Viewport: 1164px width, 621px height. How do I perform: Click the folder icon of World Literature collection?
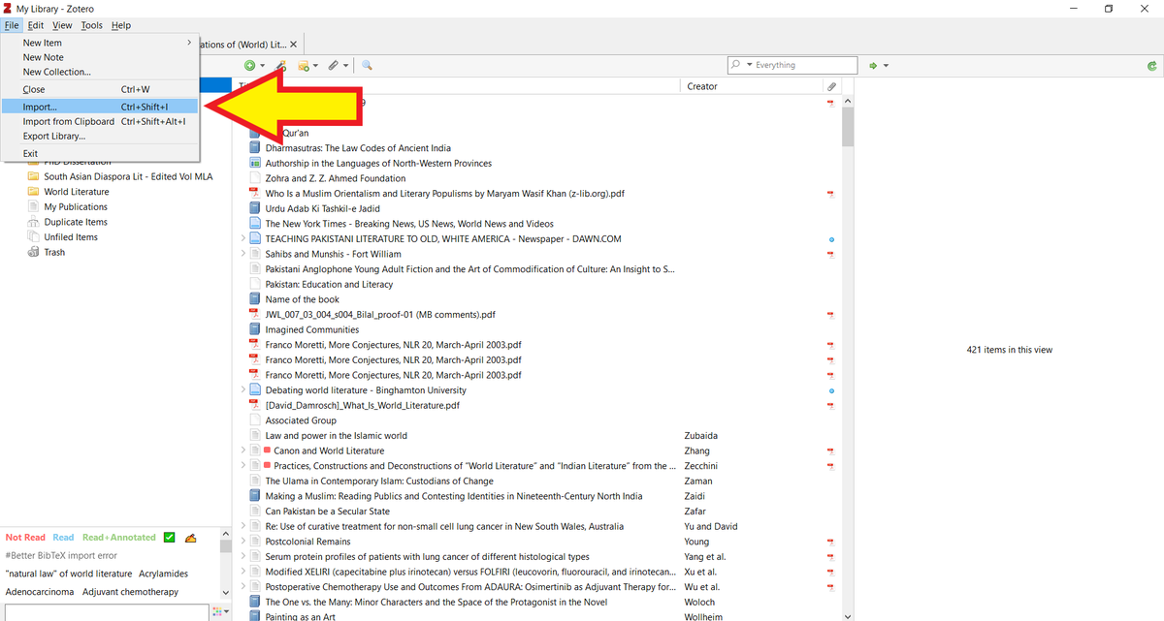(34, 192)
